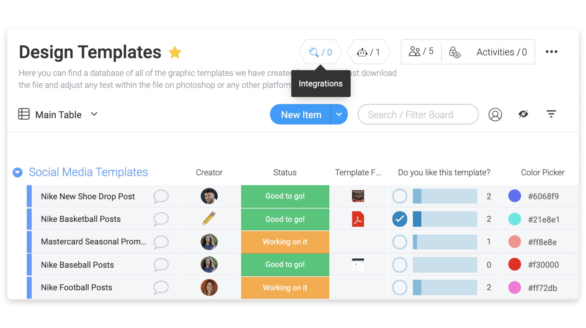Expand the New Item dropdown arrow
586x328 pixels.
tap(339, 114)
